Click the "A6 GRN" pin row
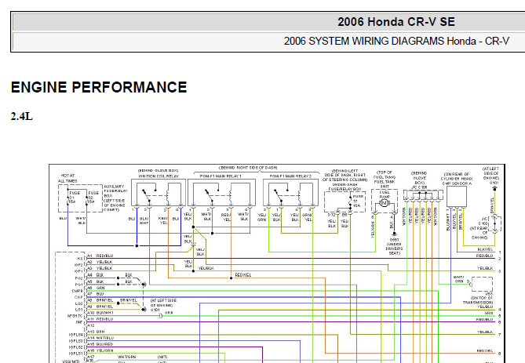 point(96,288)
